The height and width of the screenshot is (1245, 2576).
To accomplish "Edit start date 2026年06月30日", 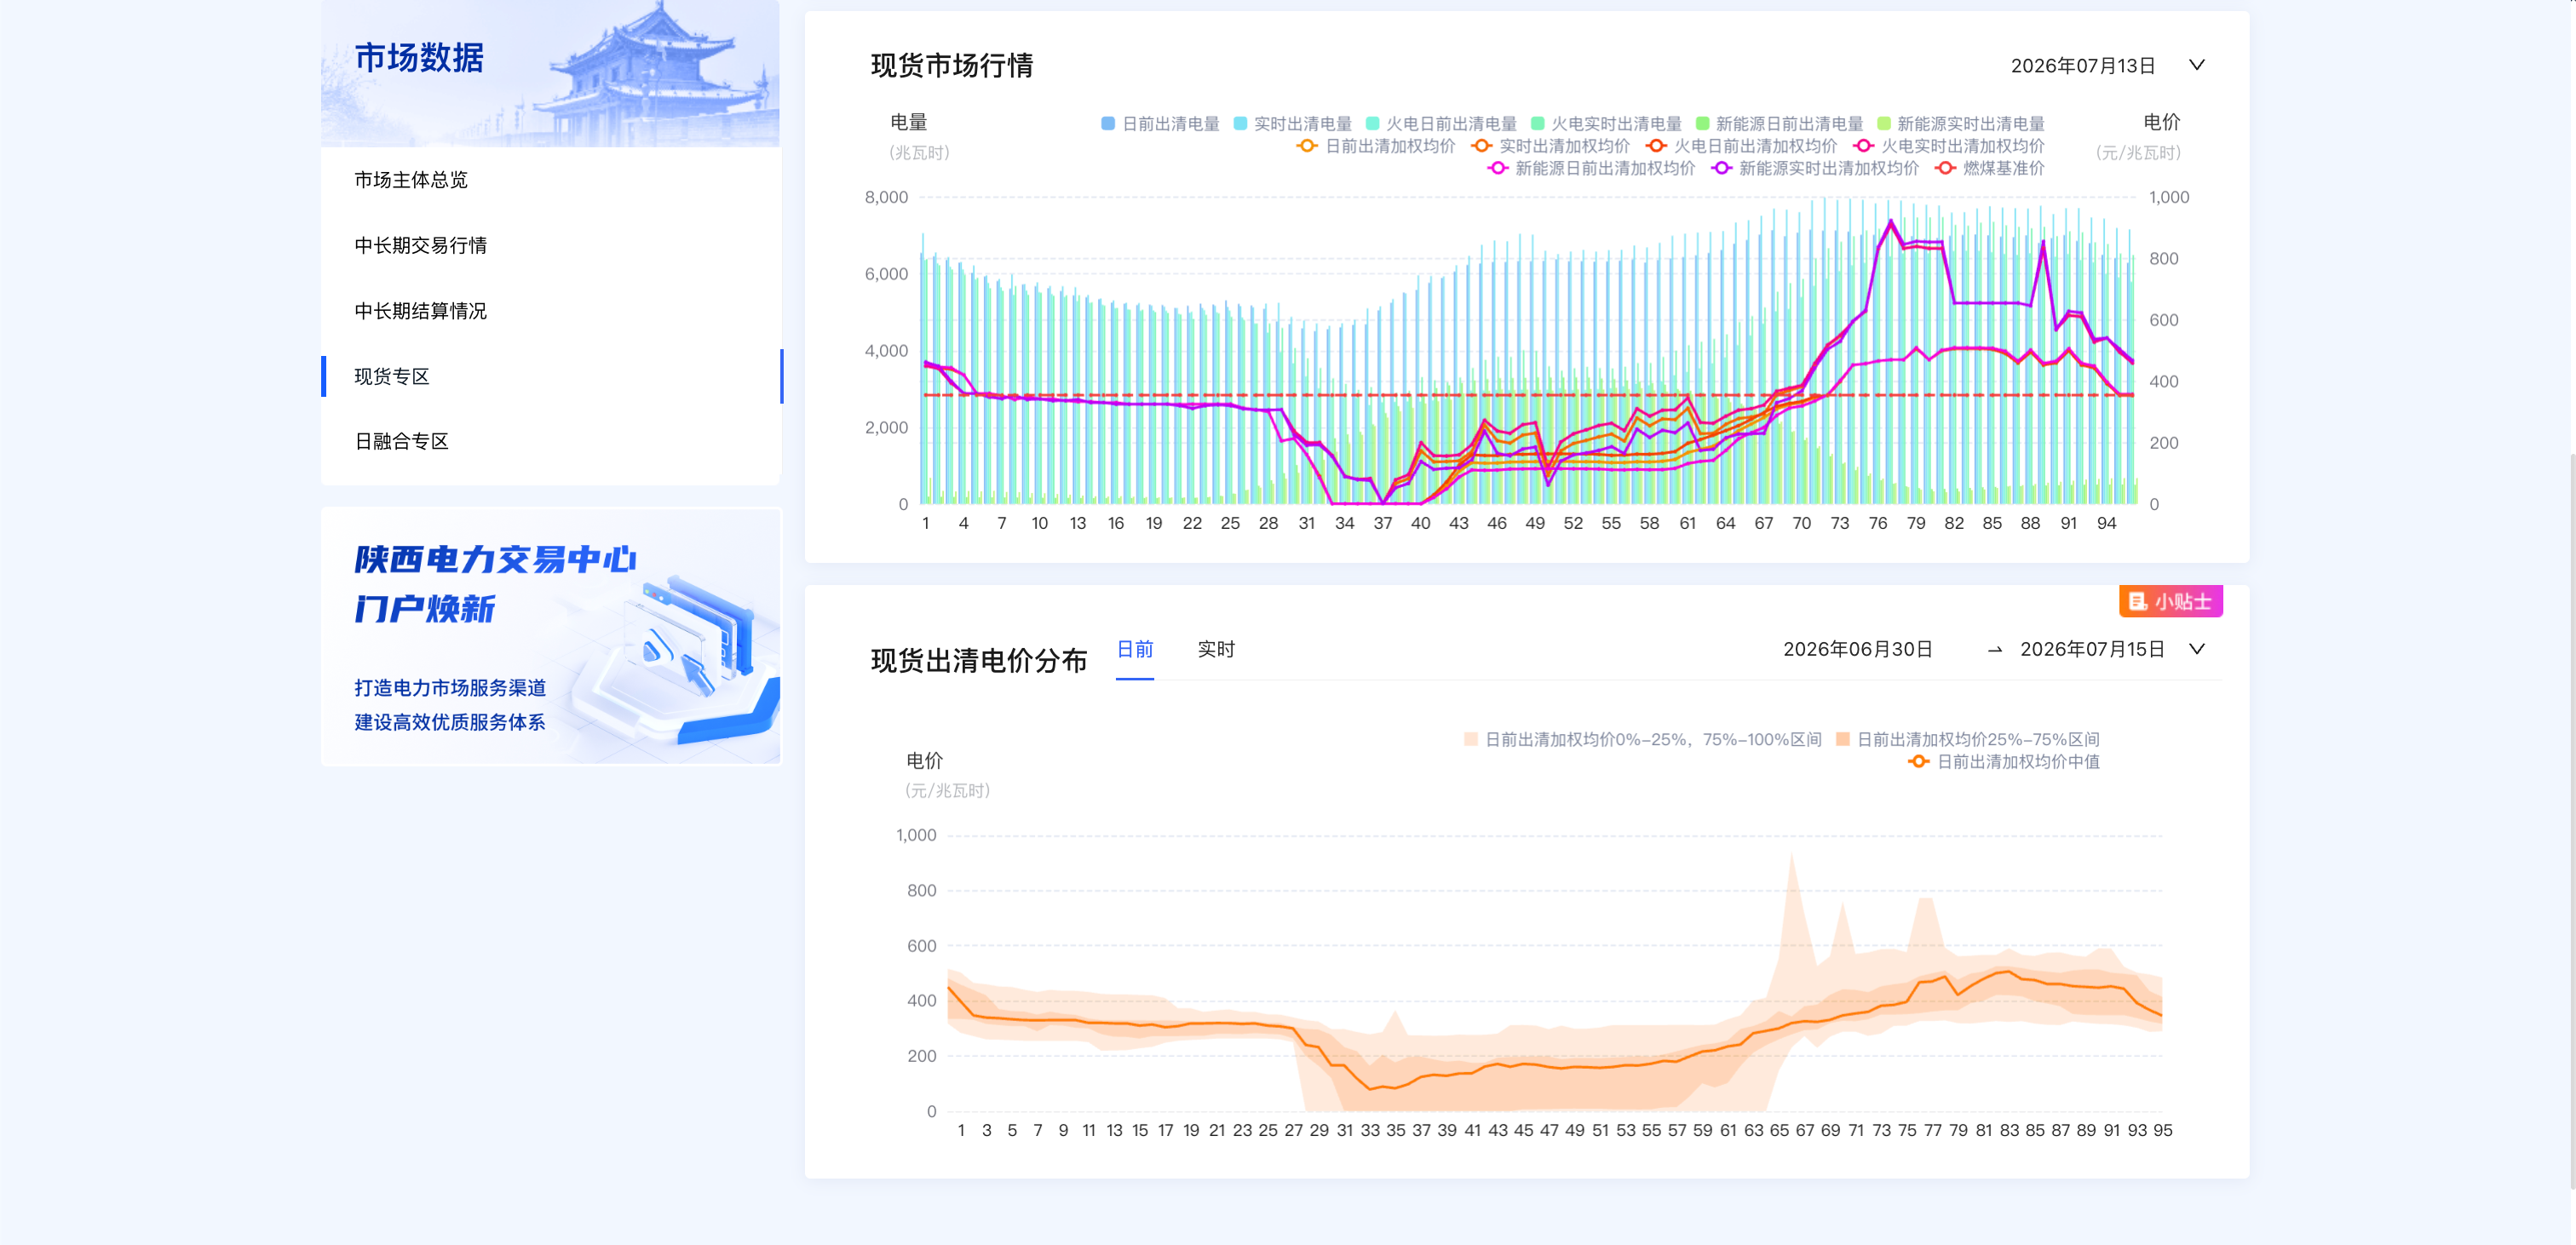I will (x=1857, y=650).
